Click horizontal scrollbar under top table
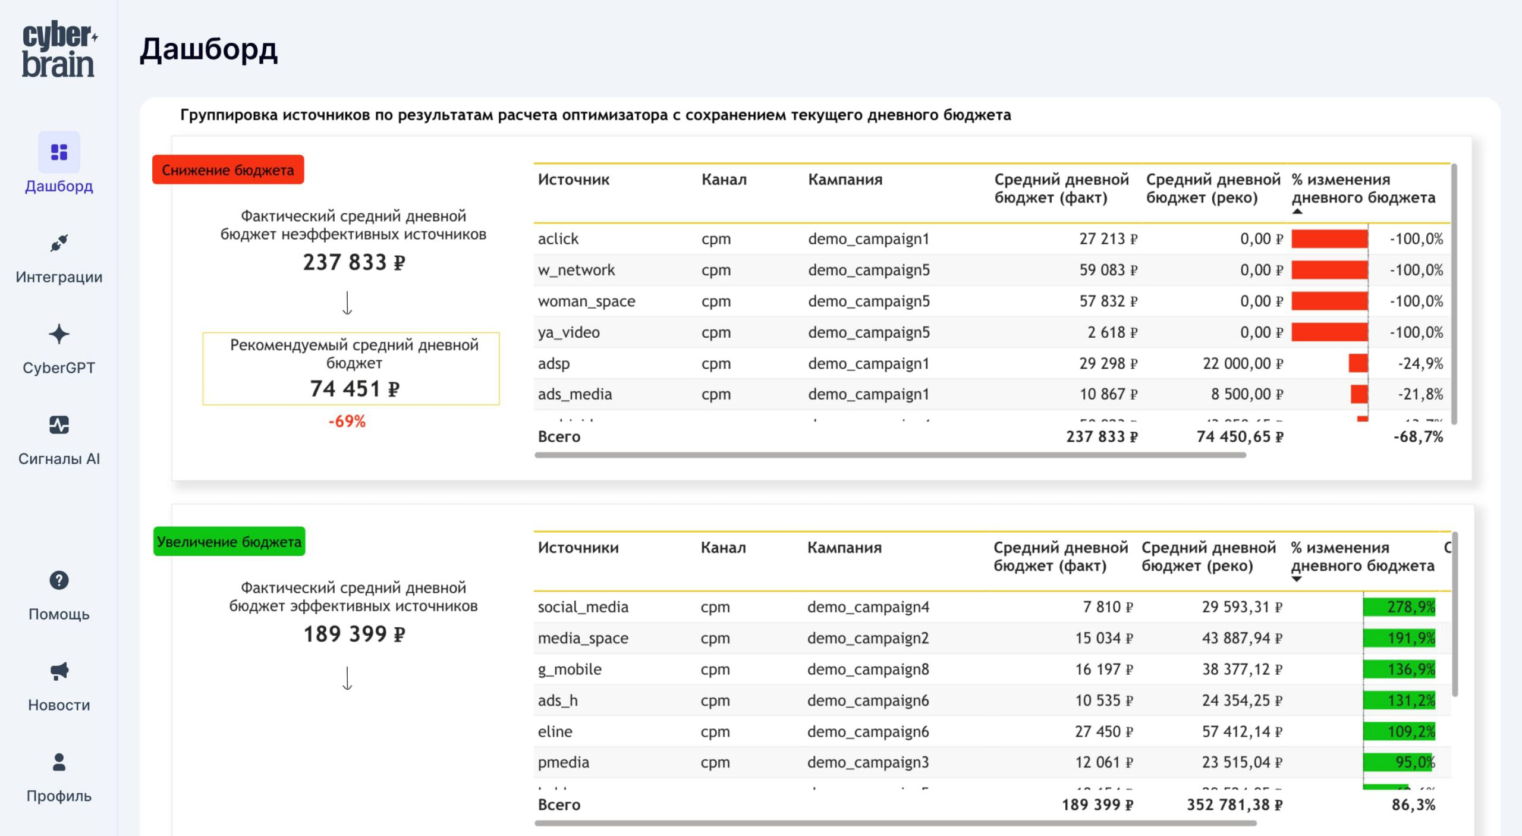This screenshot has height=836, width=1522. coord(889,455)
